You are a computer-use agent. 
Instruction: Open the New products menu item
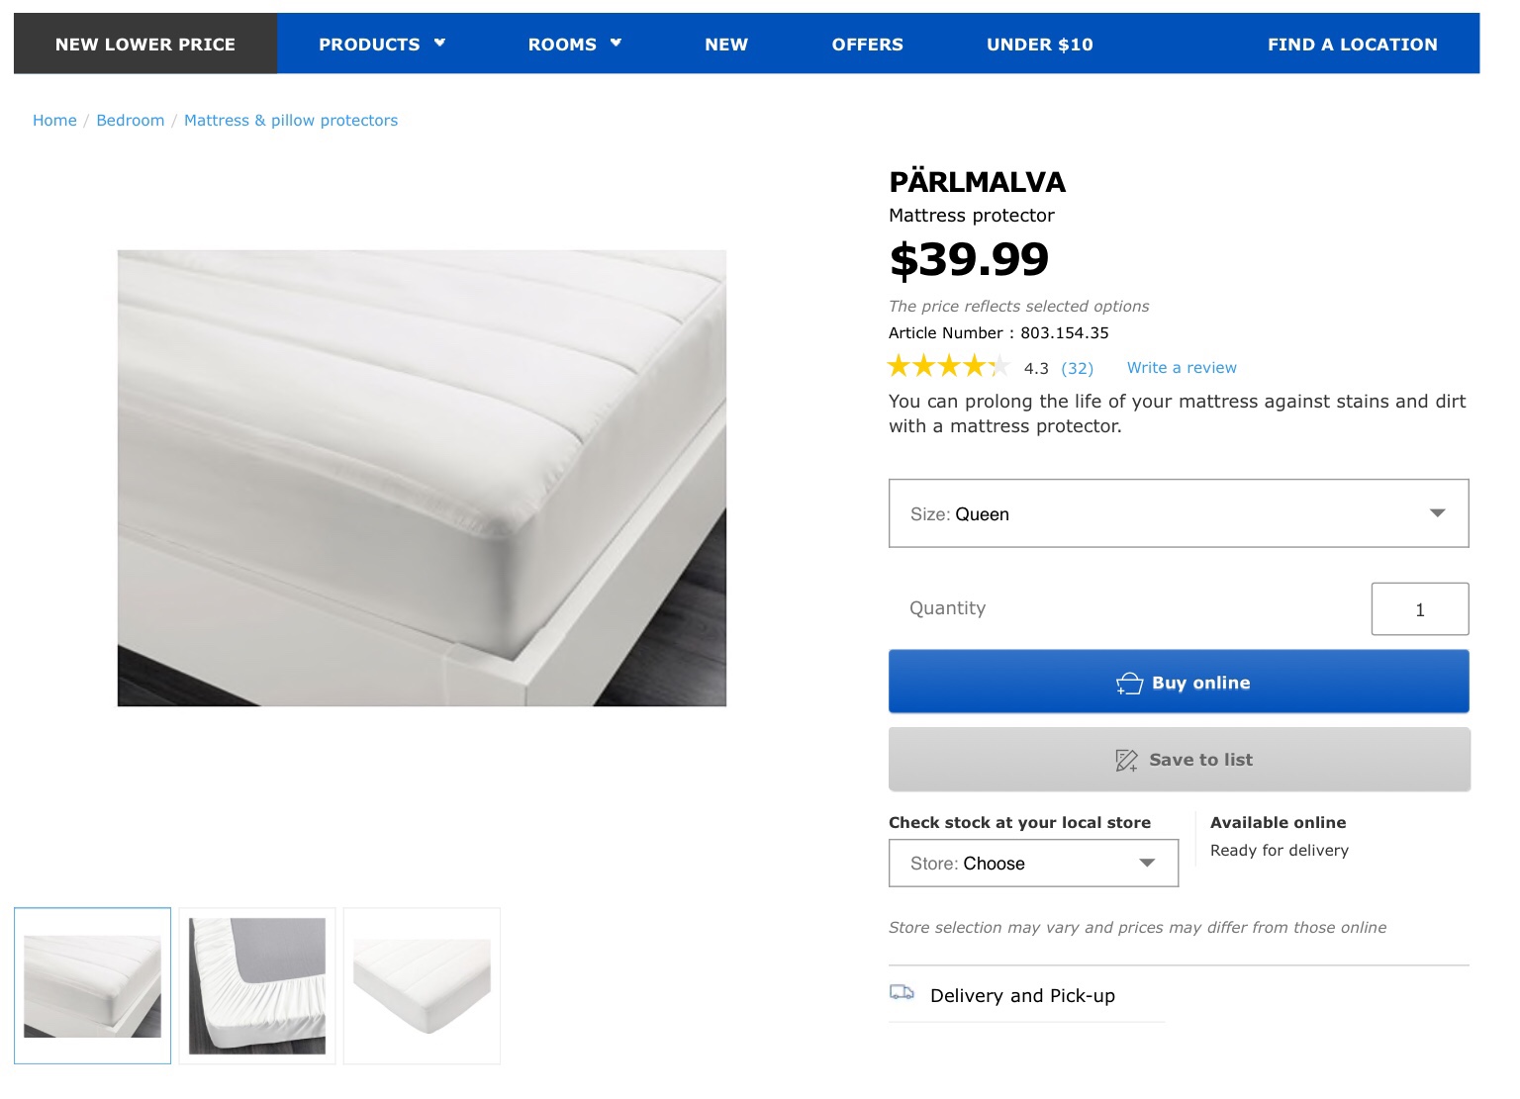pyautogui.click(x=726, y=45)
